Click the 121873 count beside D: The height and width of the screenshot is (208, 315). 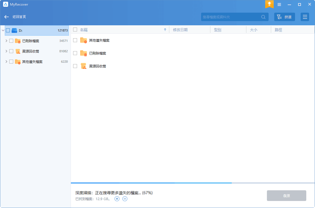[63, 31]
